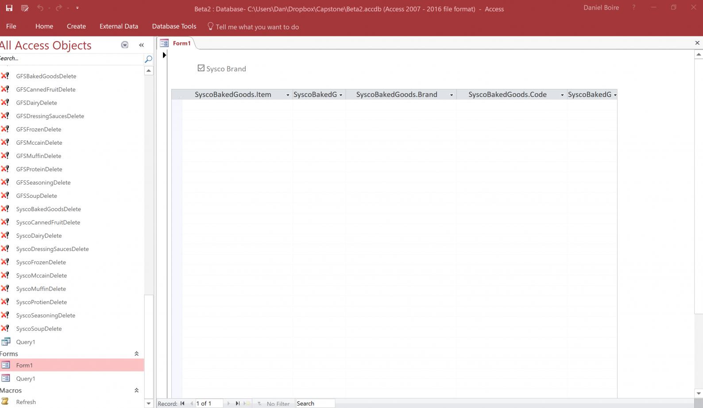
Task: Click the current record number box
Action: [x=209, y=403]
